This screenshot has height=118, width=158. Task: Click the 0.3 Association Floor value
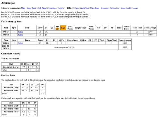click(35, 112)
